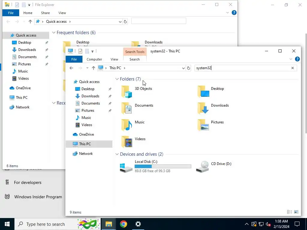This screenshot has width=307, height=230.
Task: Open the Home tab in back File Explorer
Action: [x=28, y=13]
